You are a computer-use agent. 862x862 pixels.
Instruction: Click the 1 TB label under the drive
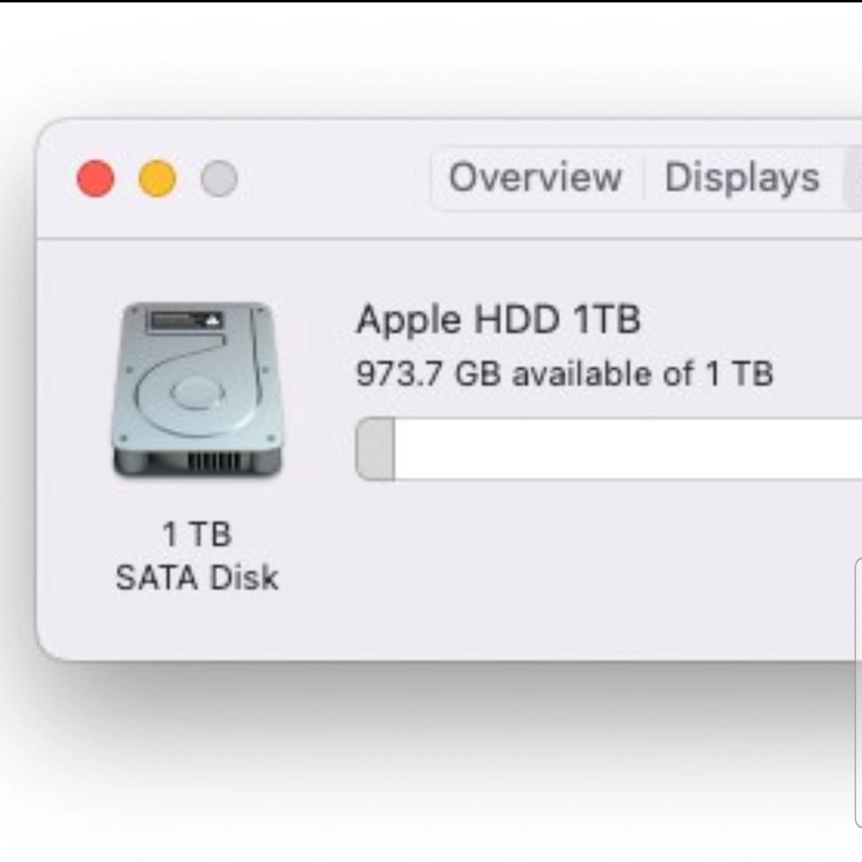click(197, 533)
